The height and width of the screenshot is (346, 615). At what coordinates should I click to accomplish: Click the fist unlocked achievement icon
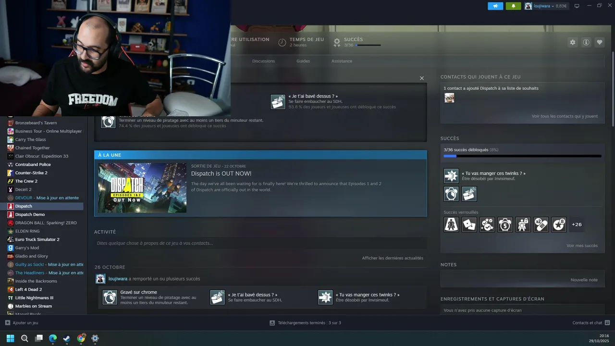coord(451,176)
